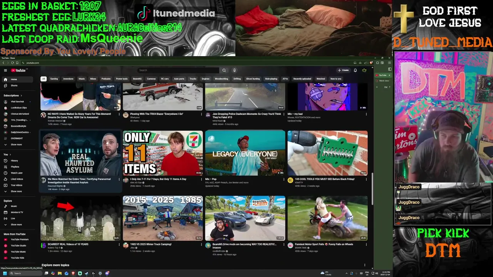Image resolution: width=493 pixels, height=277 pixels.
Task: Open Windows Start menu
Action: tap(5, 274)
